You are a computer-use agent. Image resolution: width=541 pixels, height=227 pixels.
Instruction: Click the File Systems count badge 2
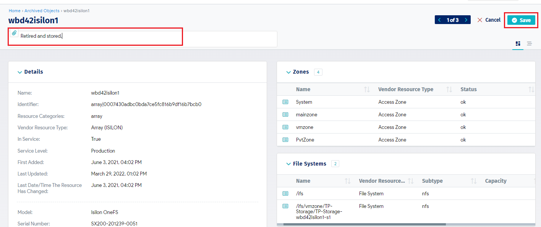[x=335, y=164]
